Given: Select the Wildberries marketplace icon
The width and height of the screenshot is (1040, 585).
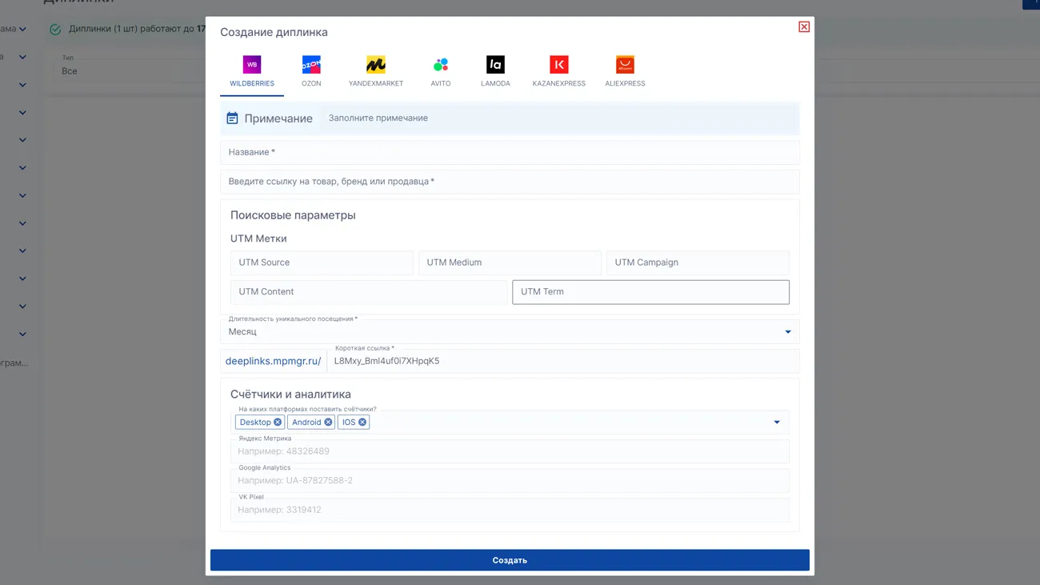Looking at the screenshot, I should coord(252,65).
